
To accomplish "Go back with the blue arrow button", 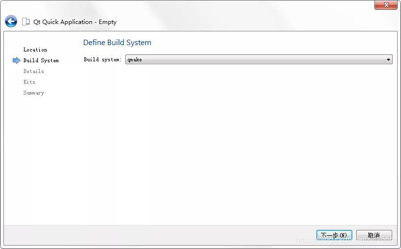I will point(11,22).
